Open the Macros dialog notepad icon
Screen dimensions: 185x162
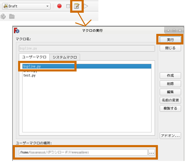pos(77,6)
